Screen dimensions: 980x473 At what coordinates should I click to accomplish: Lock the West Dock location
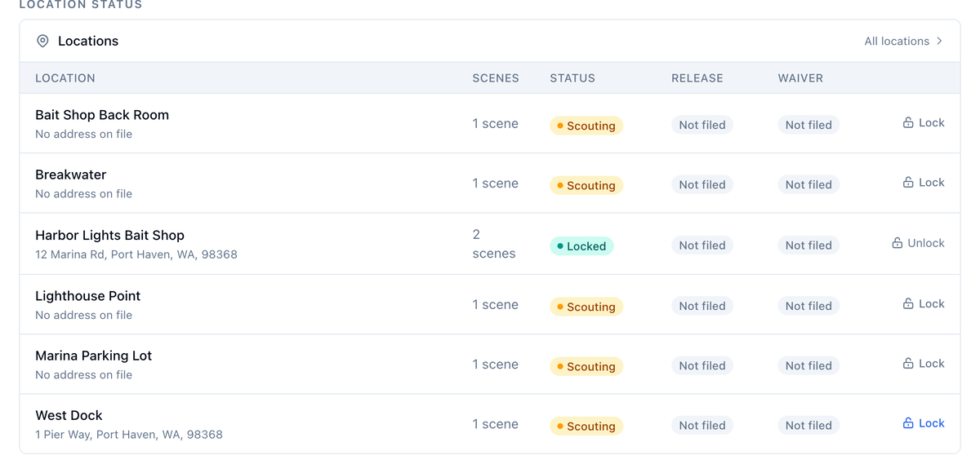tap(923, 423)
